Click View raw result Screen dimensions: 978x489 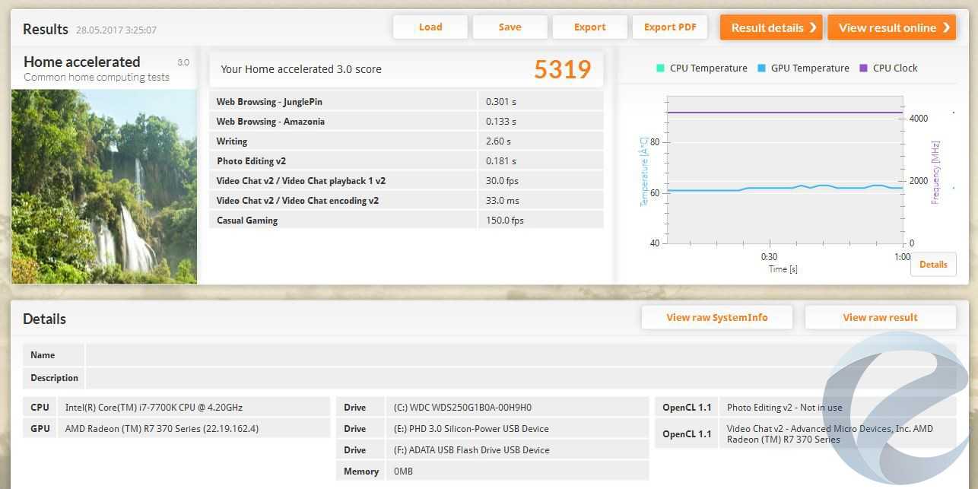pos(880,318)
